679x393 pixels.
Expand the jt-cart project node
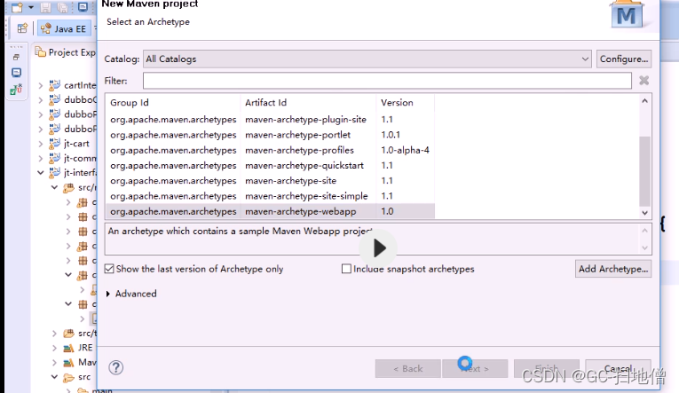[41, 144]
